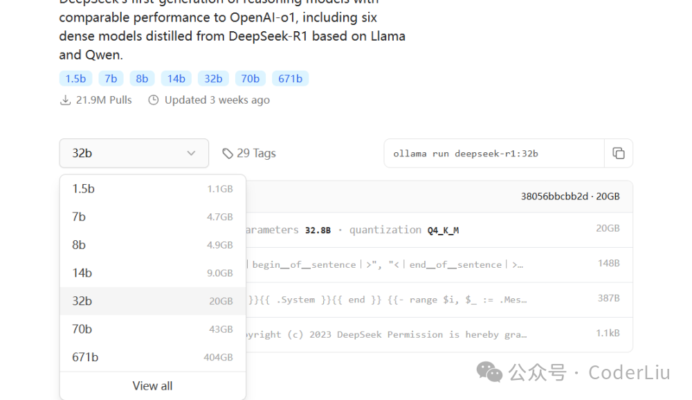Screen dimensions: 692x400
Task: Collapse the 32b model size dropdown
Action: click(x=134, y=153)
